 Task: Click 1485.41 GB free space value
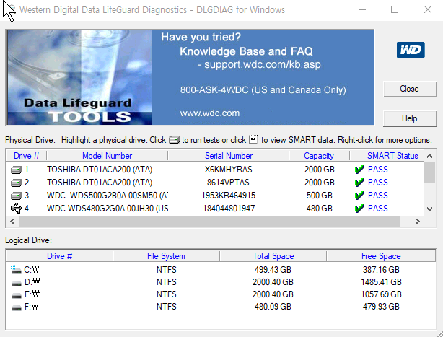[381, 282]
